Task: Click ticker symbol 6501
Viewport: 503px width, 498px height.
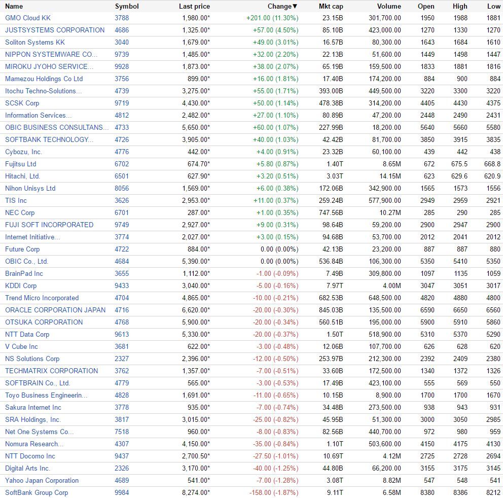Action: [122, 176]
